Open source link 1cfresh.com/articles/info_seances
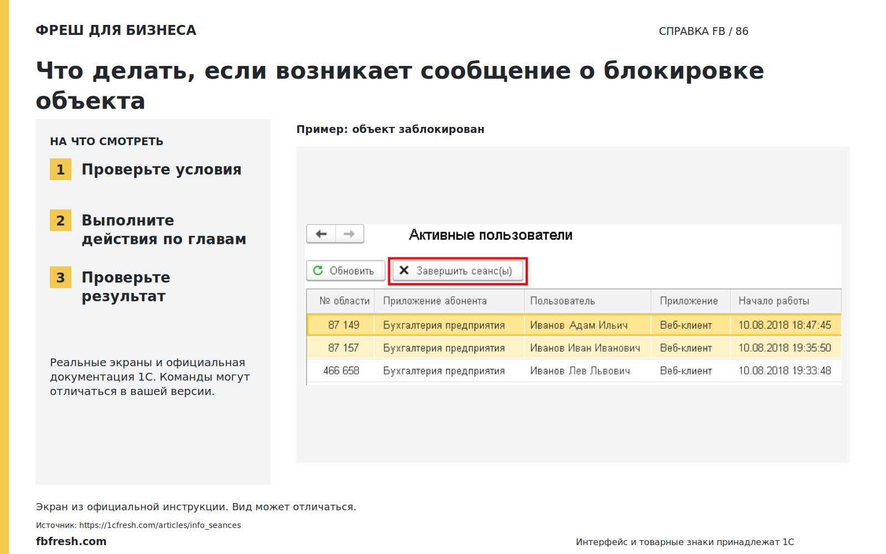 point(160,525)
